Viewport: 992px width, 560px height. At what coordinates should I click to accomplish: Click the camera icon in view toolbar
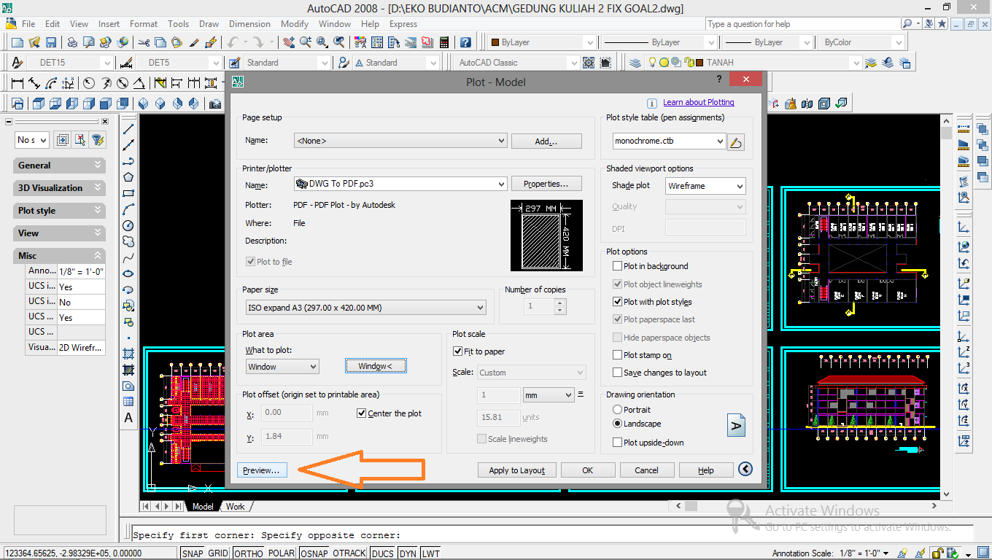coord(214,104)
